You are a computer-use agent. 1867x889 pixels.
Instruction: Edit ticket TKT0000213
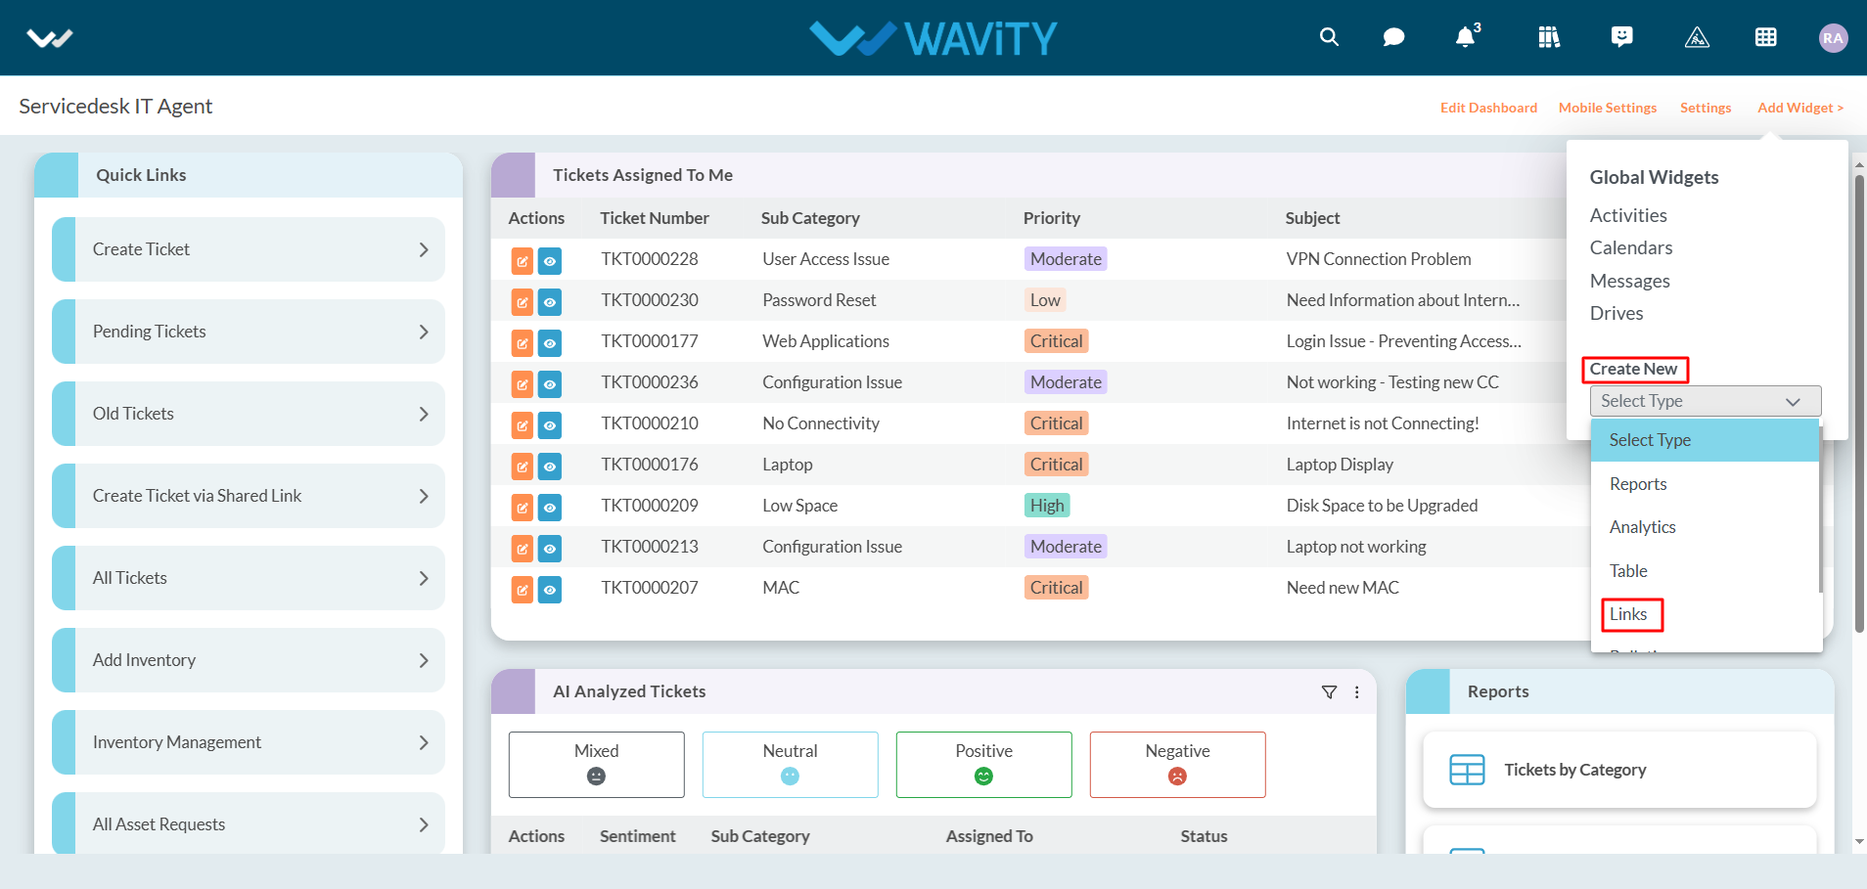click(523, 549)
